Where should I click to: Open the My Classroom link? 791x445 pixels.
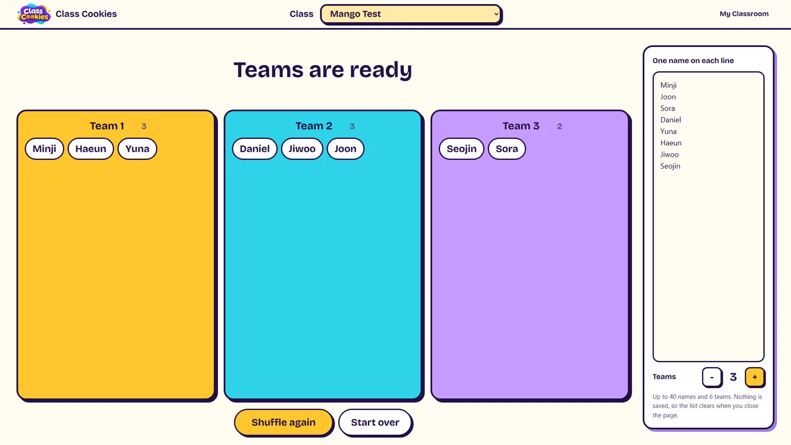point(744,14)
